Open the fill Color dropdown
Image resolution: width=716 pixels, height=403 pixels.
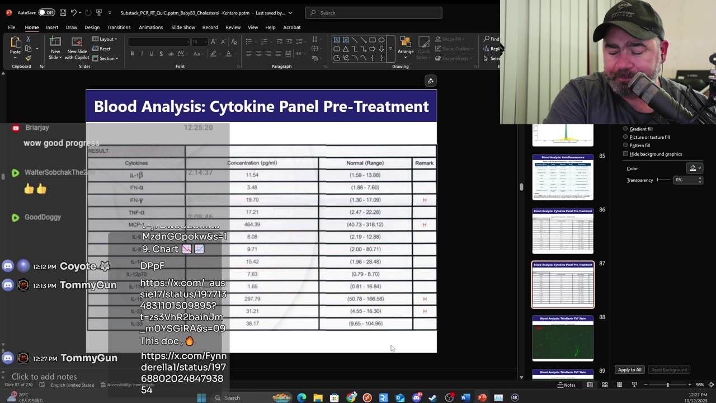pos(694,168)
